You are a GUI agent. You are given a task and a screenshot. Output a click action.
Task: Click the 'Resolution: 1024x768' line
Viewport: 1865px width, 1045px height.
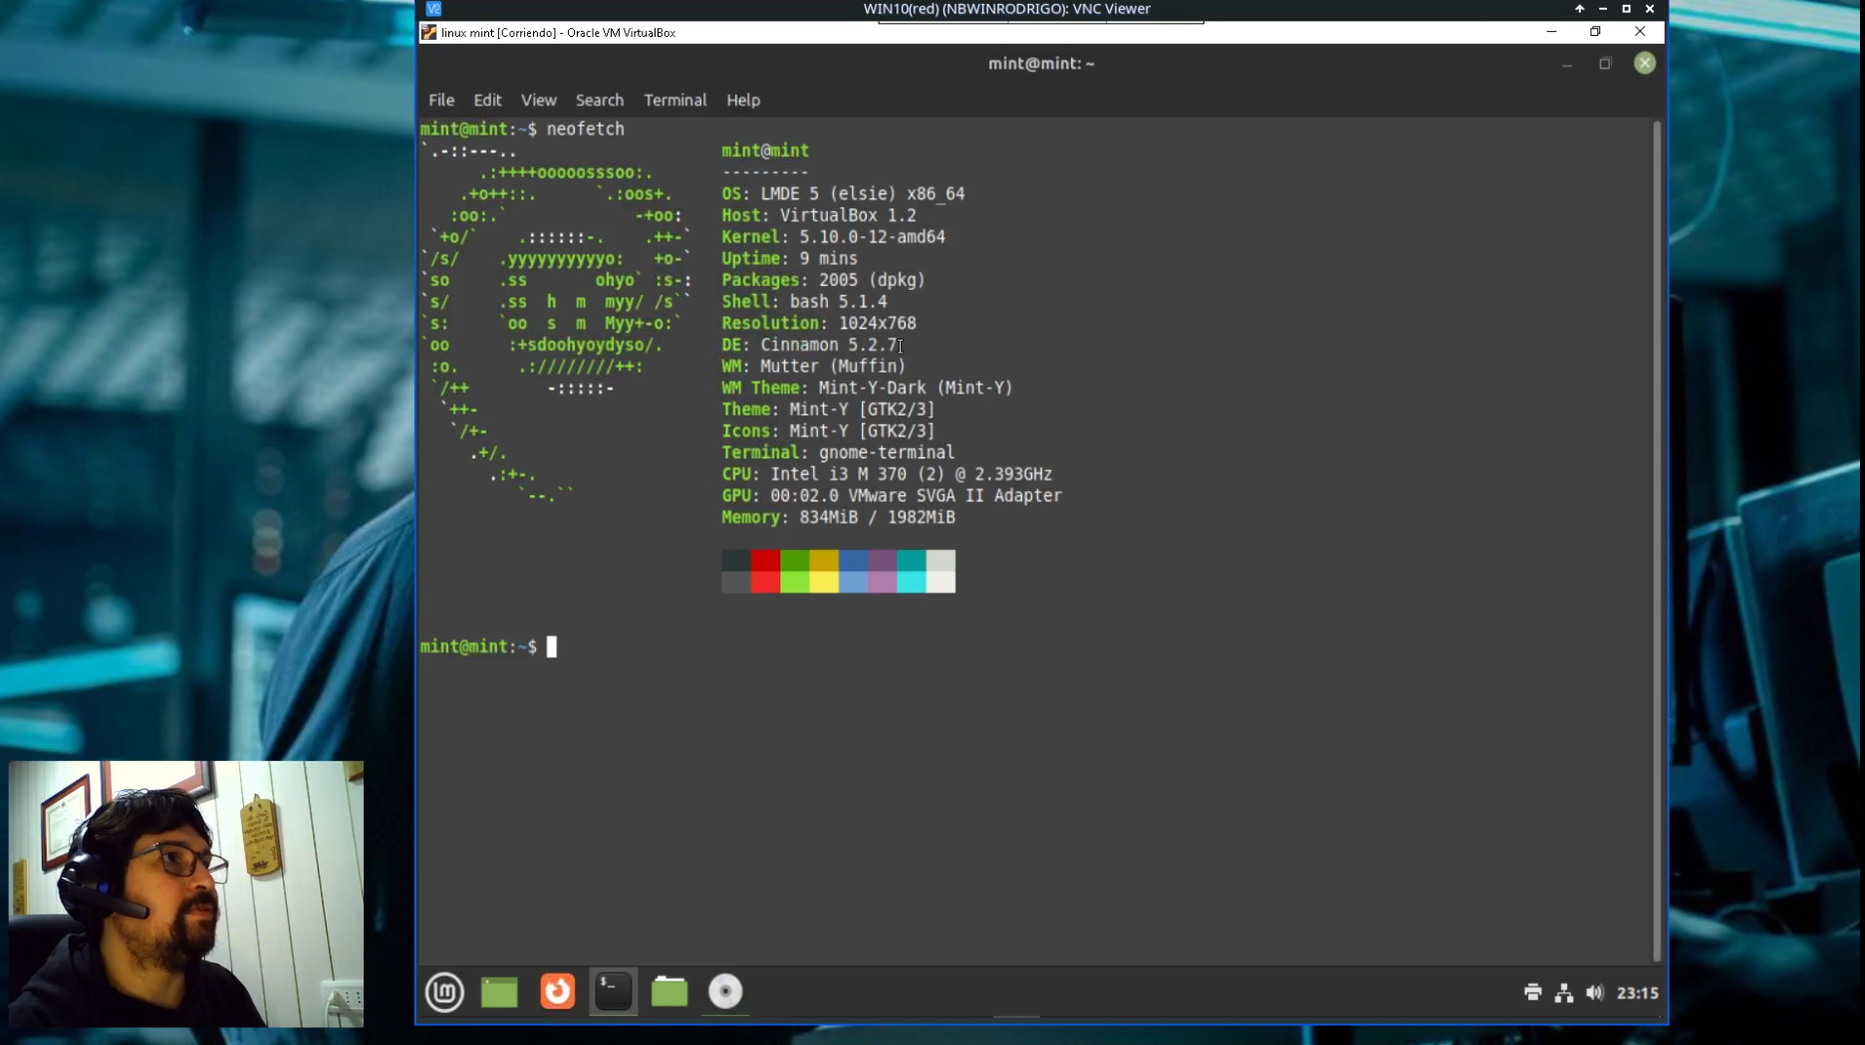click(x=819, y=323)
